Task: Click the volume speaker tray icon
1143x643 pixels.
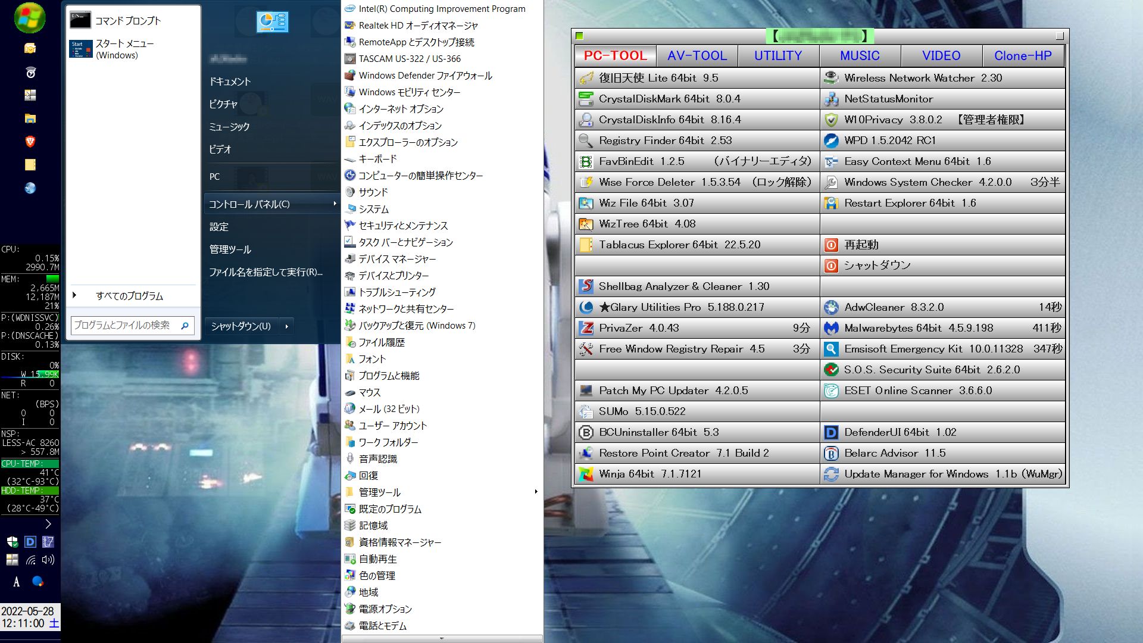Action: tap(48, 560)
